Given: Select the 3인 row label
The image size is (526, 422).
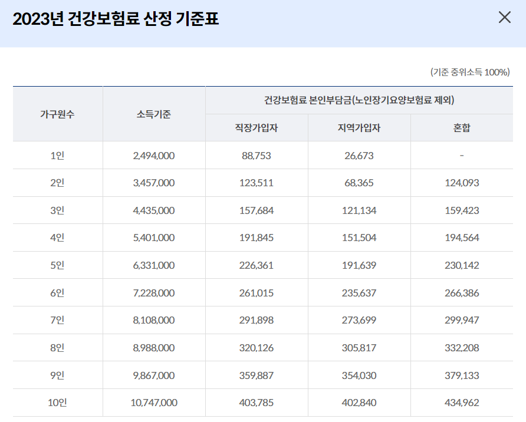Looking at the screenshot, I should click(57, 210).
